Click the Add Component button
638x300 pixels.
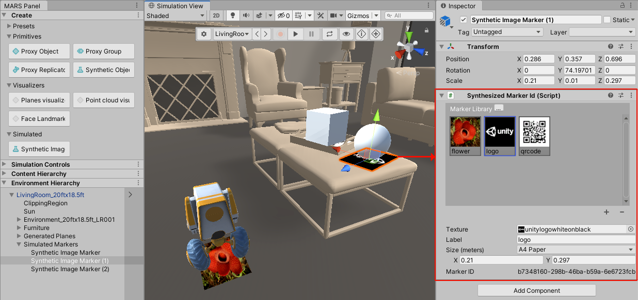tap(536, 290)
